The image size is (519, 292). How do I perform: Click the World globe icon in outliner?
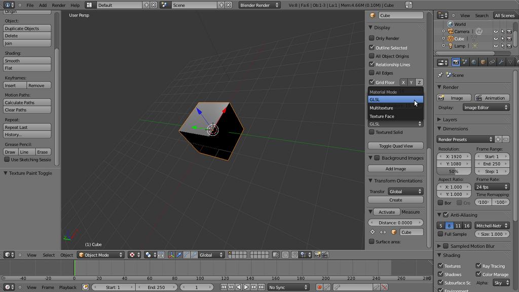pyautogui.click(x=451, y=24)
